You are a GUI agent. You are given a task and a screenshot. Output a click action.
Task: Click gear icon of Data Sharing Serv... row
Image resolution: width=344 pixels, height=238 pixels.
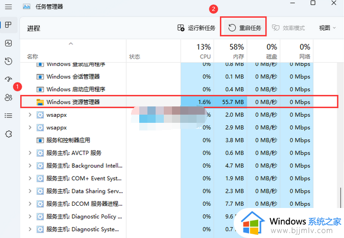point(40,191)
